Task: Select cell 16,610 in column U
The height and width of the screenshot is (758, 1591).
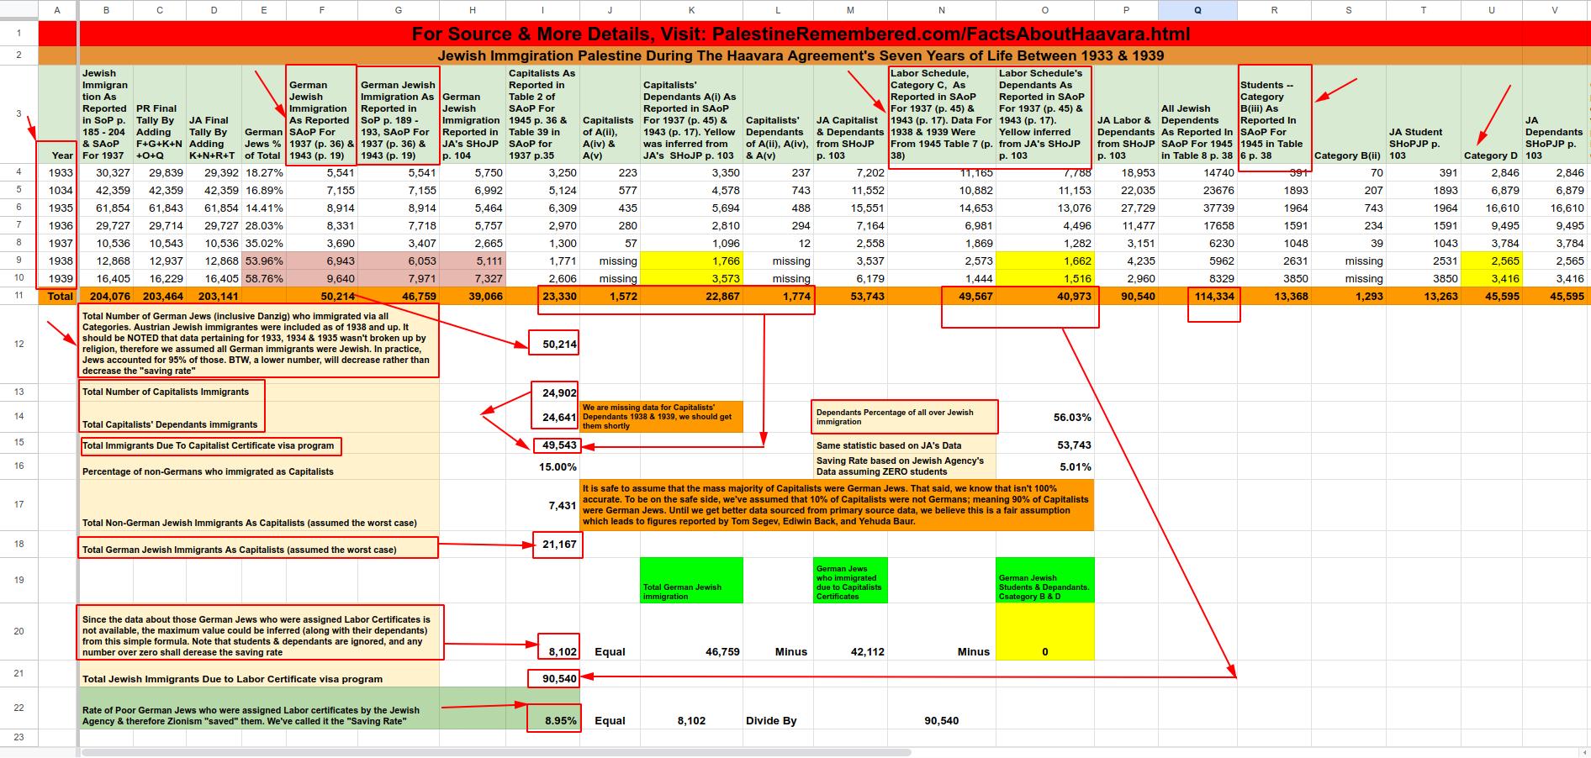Action: click(x=1490, y=208)
